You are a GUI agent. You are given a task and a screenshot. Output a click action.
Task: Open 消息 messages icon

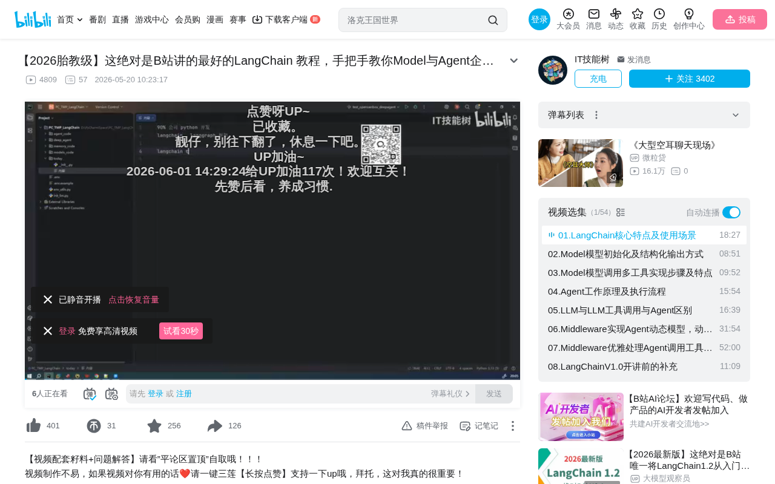tap(594, 14)
